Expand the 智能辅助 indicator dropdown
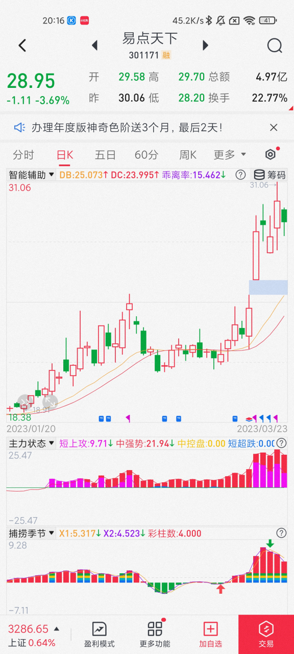This screenshot has width=294, height=654. point(31,175)
